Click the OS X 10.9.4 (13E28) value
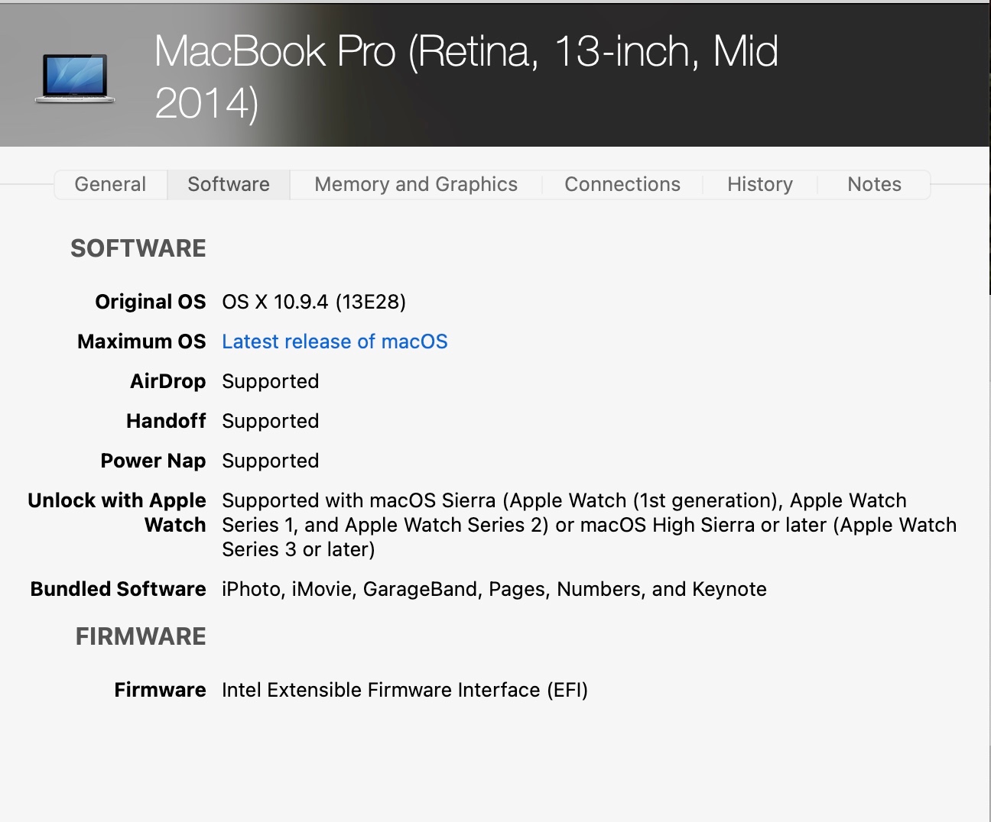This screenshot has width=991, height=822. click(314, 302)
